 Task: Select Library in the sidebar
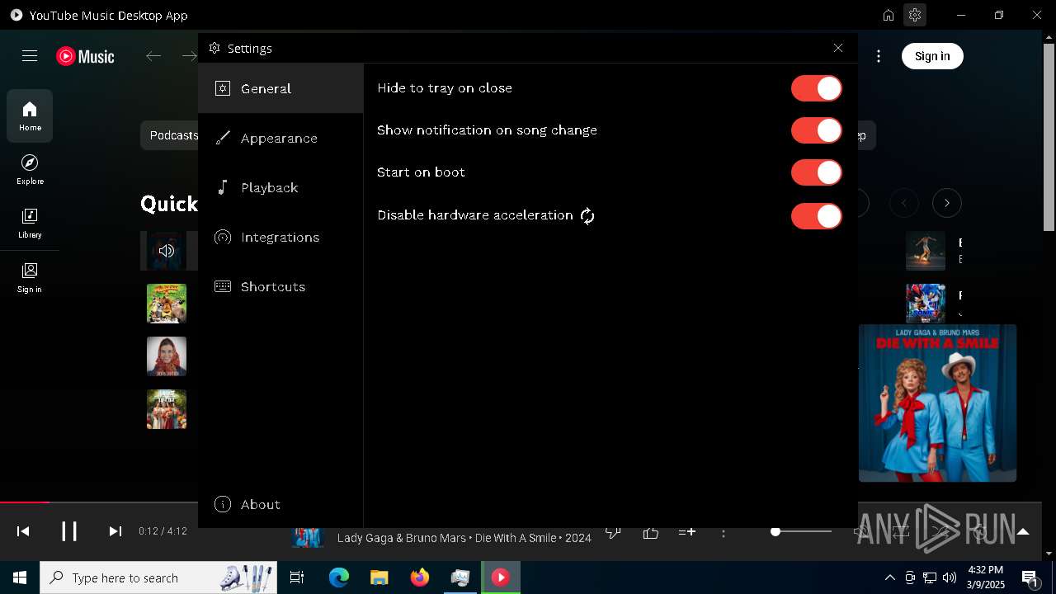click(x=30, y=224)
